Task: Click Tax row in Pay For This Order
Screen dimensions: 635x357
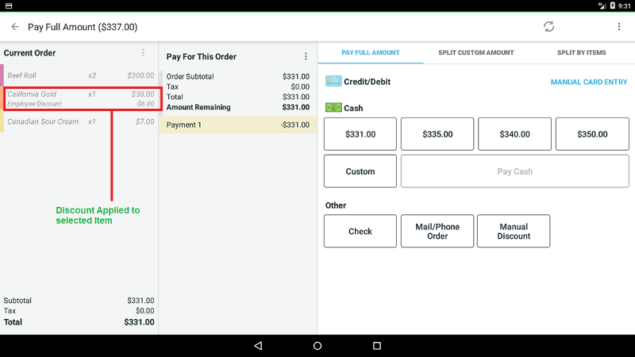Action: point(237,86)
